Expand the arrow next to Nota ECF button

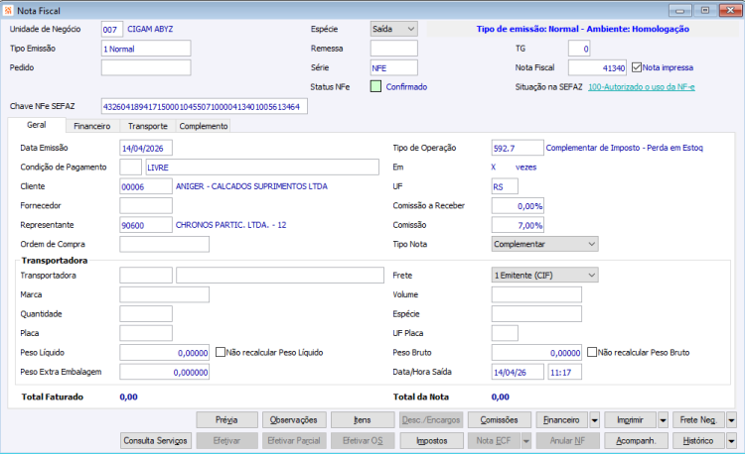(x=525, y=441)
